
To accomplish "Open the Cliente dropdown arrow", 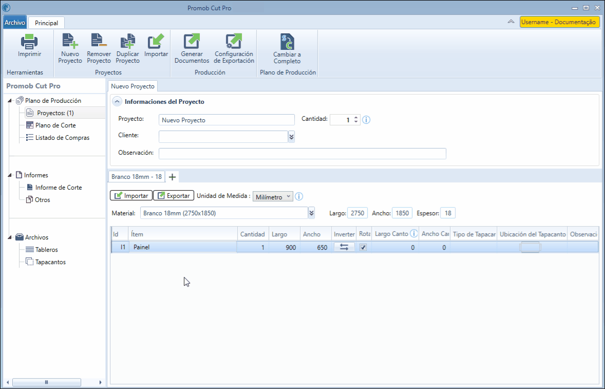I will [x=291, y=137].
